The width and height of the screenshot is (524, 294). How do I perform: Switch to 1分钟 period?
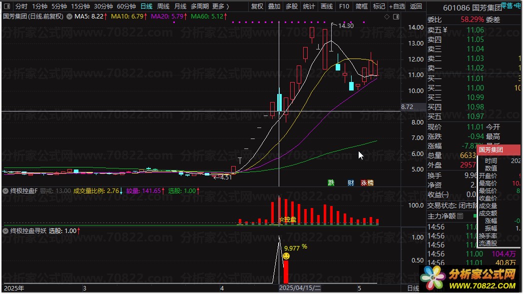pos(39,6)
